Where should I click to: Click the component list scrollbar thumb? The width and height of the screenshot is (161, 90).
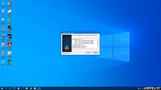tap(98, 42)
